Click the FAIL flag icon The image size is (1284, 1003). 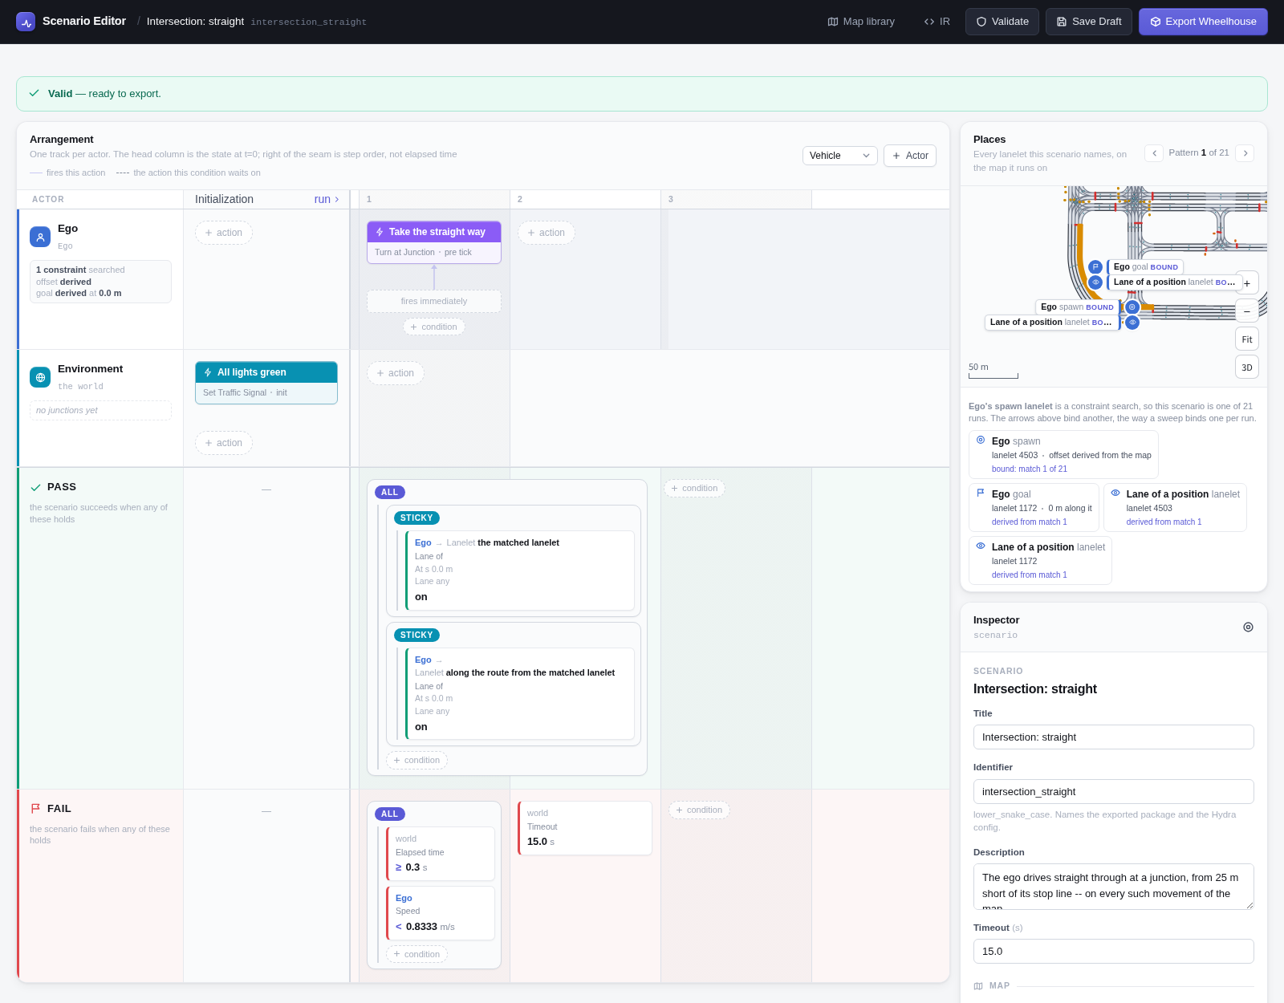pos(35,809)
